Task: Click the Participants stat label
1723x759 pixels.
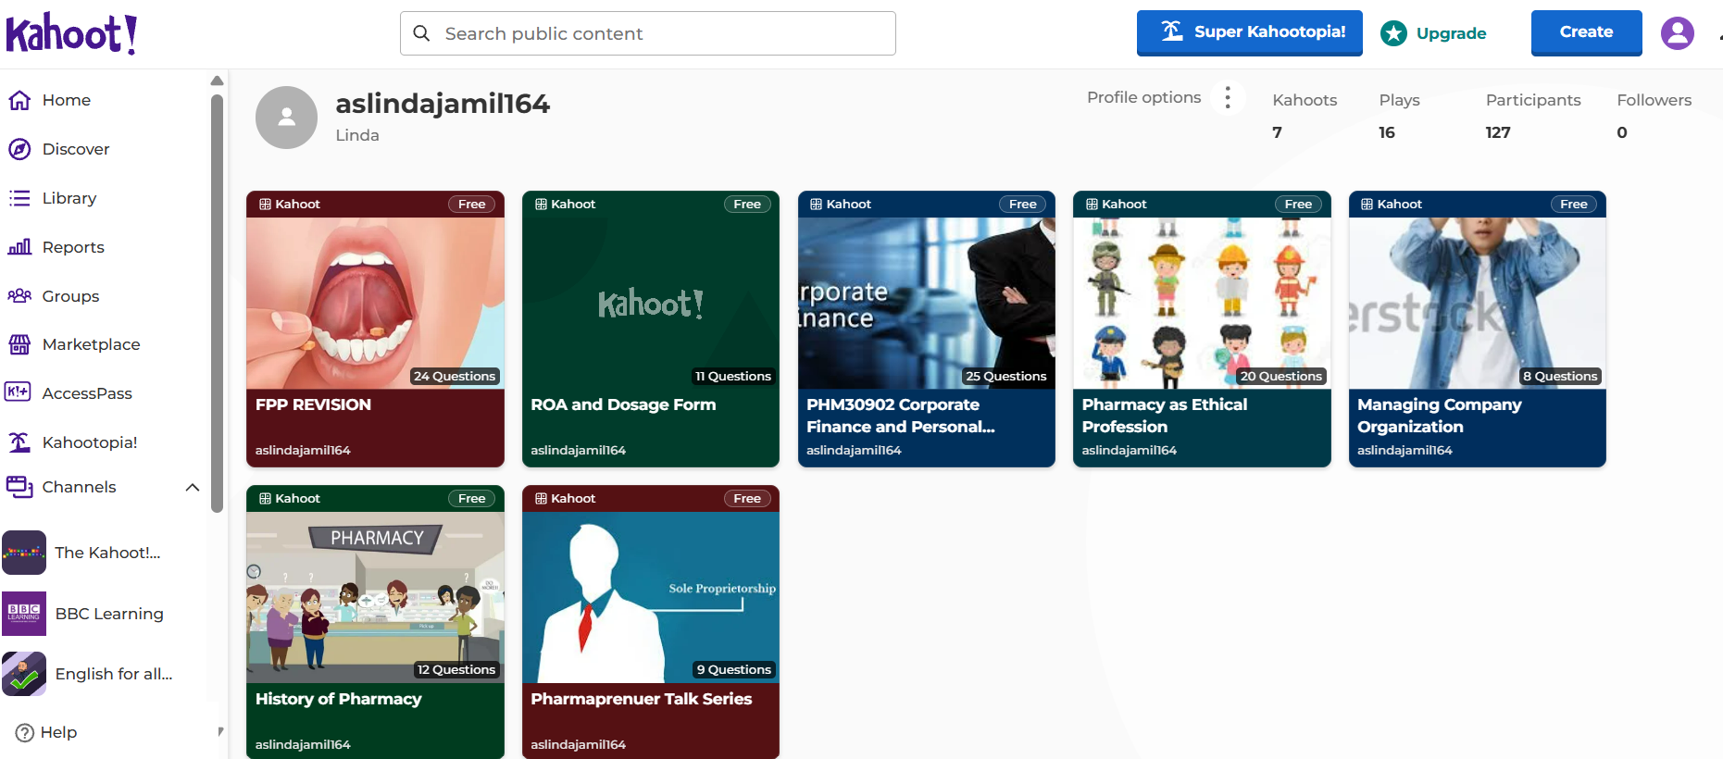Action: [x=1533, y=100]
